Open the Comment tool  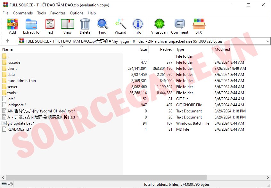(x=180, y=26)
